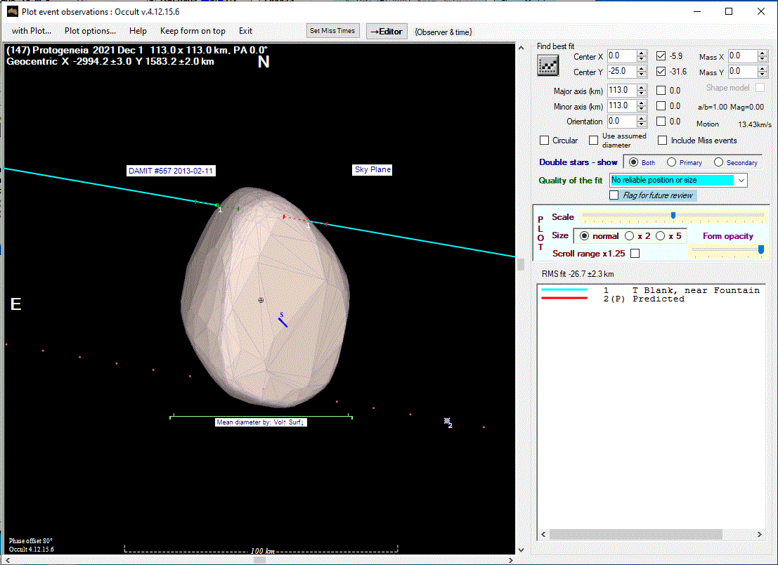Open the Plot options menu
This screenshot has height=565, width=778.
pos(90,31)
